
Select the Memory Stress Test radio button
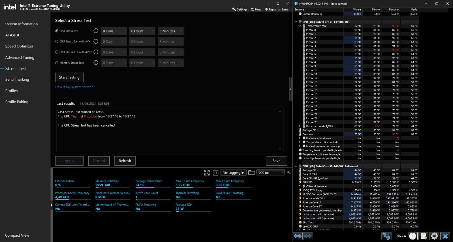tap(57, 63)
